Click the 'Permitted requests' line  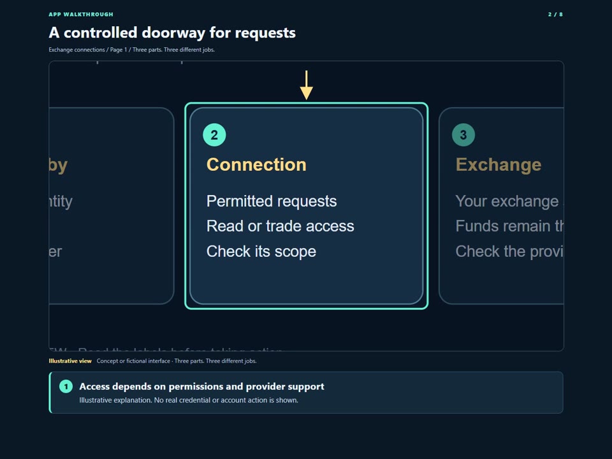click(272, 201)
